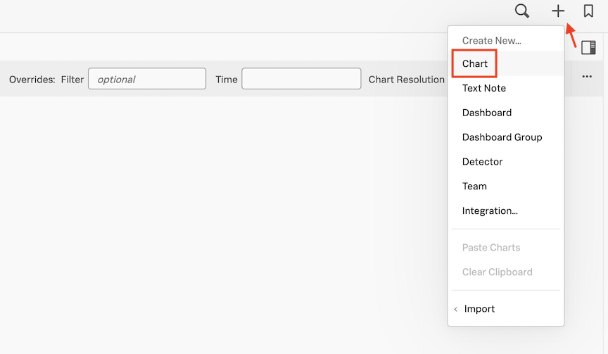Click the Overrides label in the toolbar
The height and width of the screenshot is (354, 608).
(x=32, y=80)
